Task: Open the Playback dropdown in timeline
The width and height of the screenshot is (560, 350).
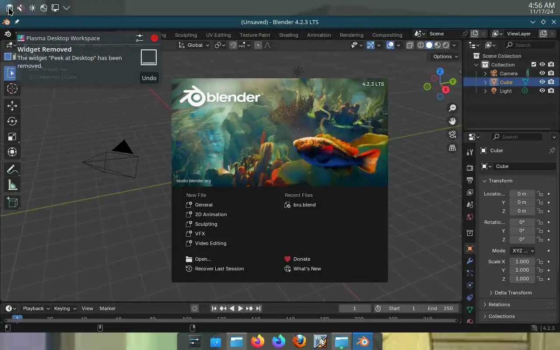Action: coord(36,308)
